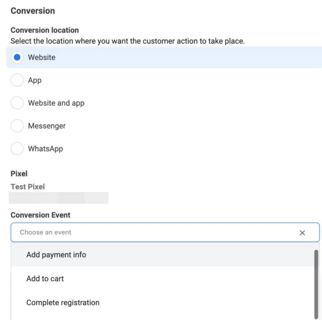Select the Messenger radio button
The height and width of the screenshot is (320, 322).
(x=17, y=126)
